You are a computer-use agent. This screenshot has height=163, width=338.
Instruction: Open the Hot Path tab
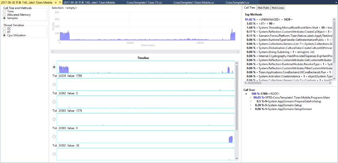[x=263, y=8]
